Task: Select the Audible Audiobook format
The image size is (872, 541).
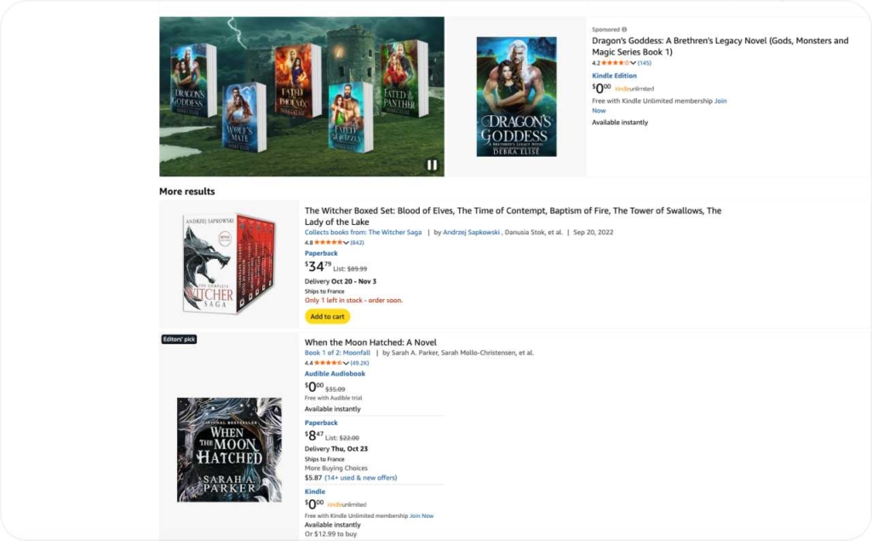Action: [x=335, y=374]
